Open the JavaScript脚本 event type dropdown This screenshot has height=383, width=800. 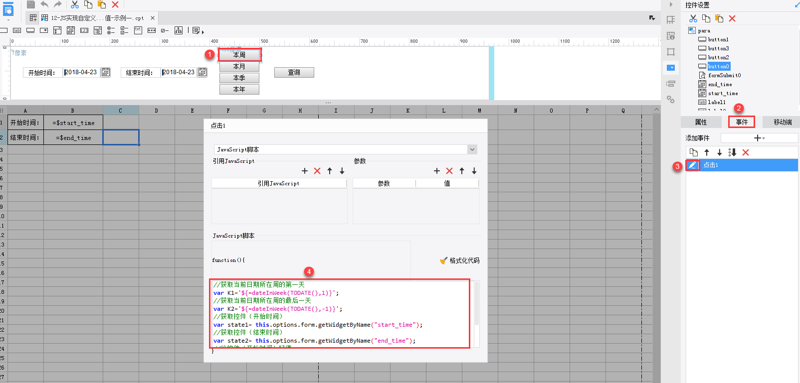click(472, 149)
